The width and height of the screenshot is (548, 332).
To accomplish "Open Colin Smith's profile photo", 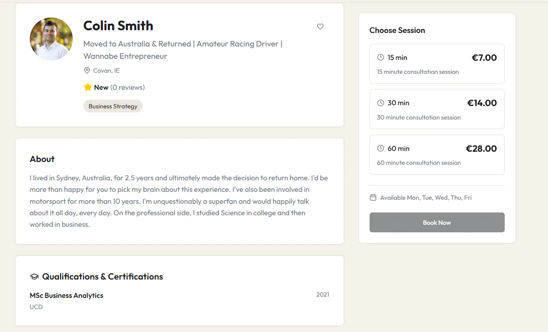I will point(51,39).
